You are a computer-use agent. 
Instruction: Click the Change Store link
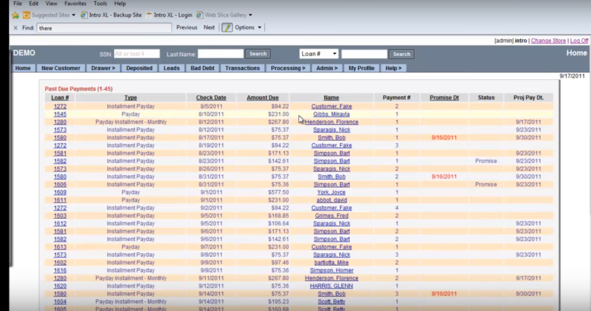coord(548,41)
